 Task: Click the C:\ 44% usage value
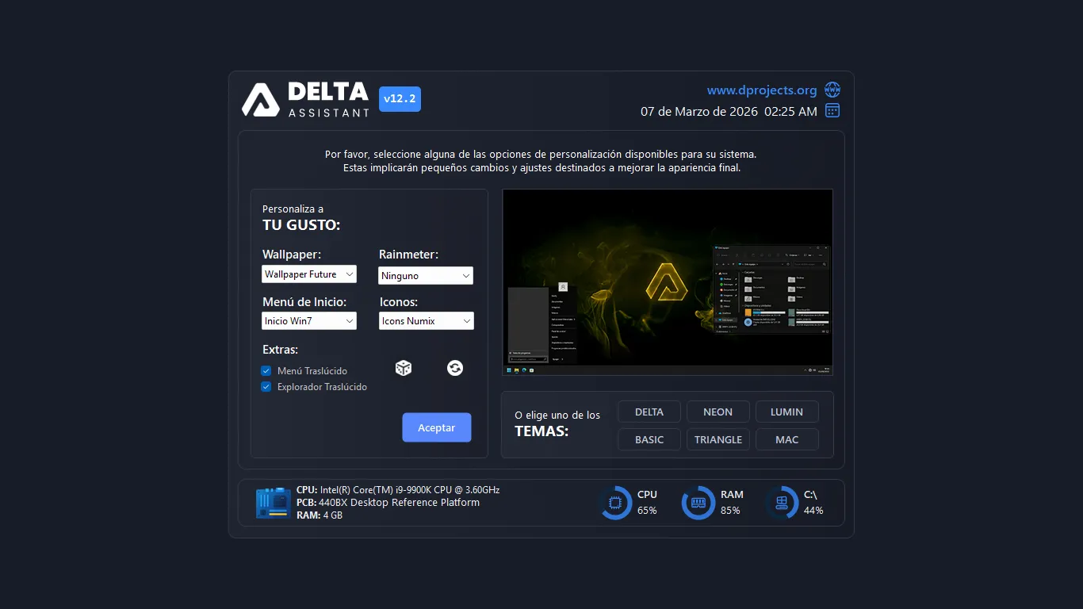[x=813, y=511]
